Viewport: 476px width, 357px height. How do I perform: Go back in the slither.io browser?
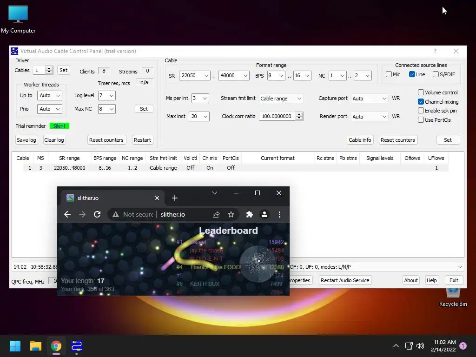pyautogui.click(x=67, y=214)
